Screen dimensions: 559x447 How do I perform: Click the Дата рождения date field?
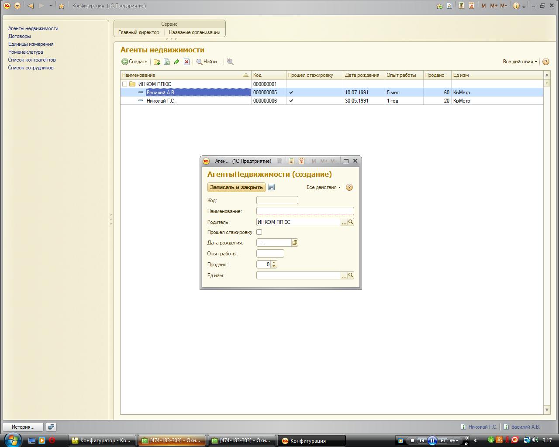274,243
